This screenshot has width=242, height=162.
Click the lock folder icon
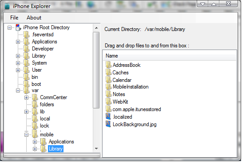pos(35,126)
